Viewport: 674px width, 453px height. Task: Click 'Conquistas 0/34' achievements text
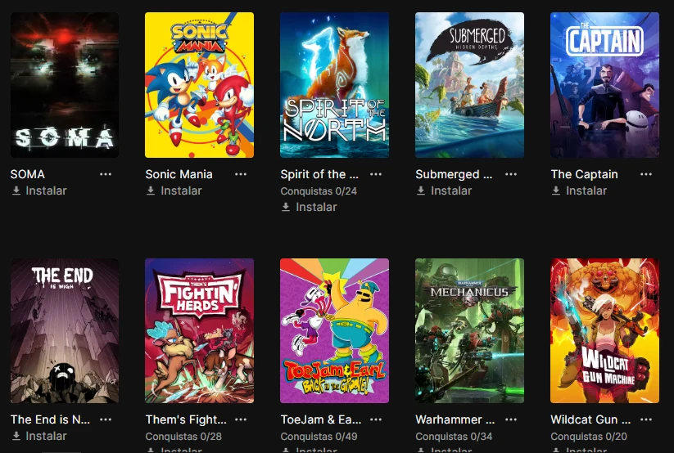point(454,437)
